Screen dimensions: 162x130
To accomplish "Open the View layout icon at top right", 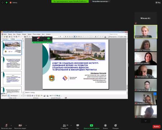I will (158, 3).
